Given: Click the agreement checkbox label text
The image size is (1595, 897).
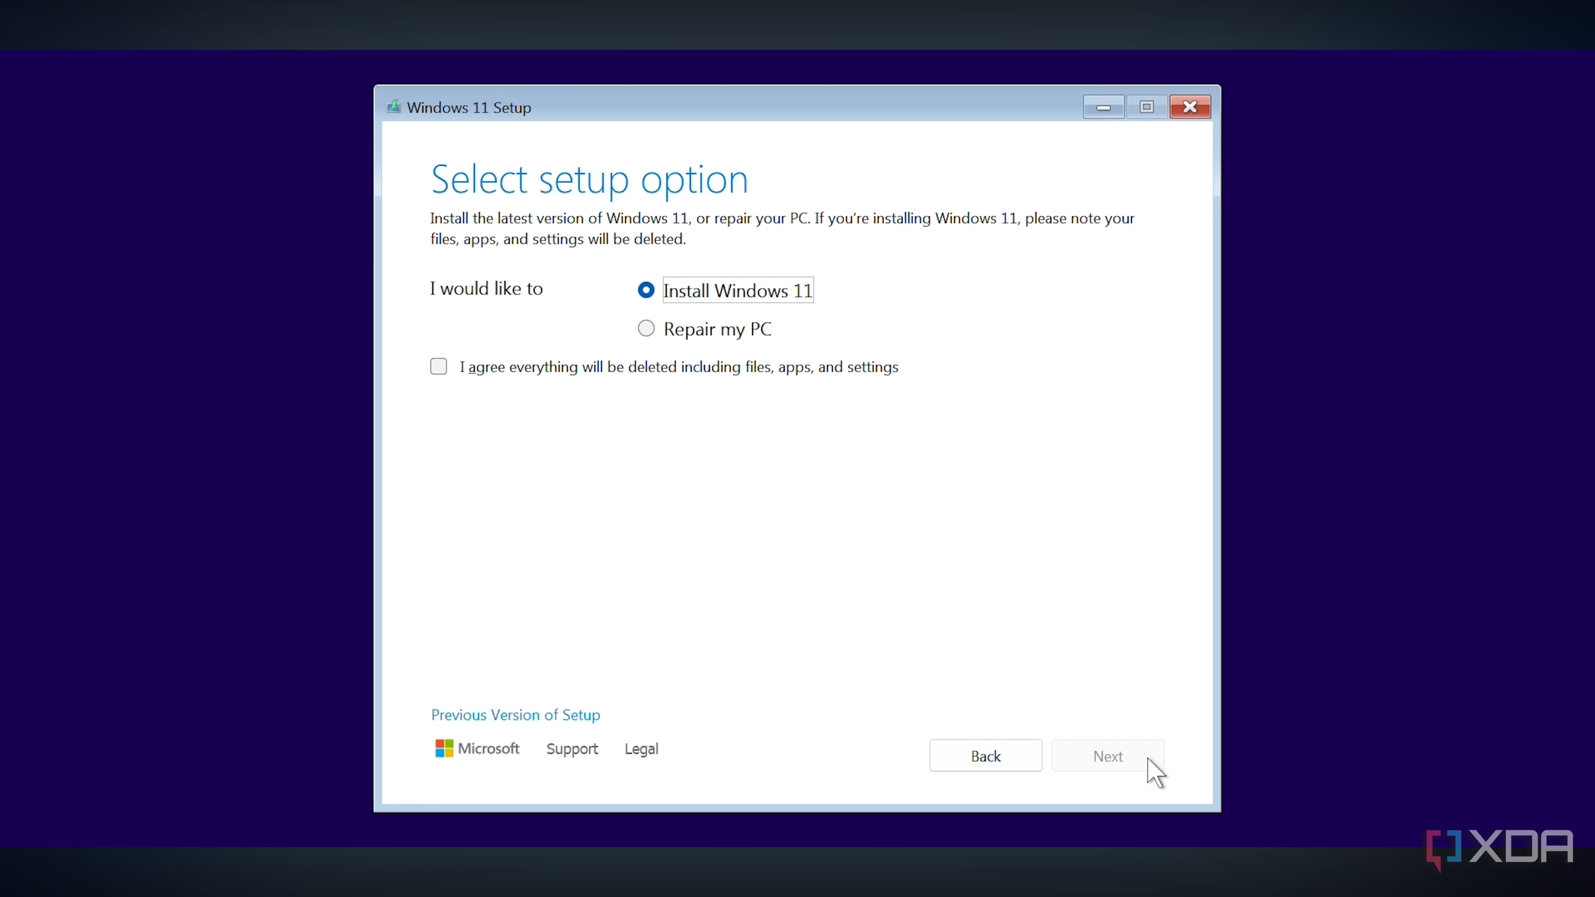Looking at the screenshot, I should (x=678, y=367).
